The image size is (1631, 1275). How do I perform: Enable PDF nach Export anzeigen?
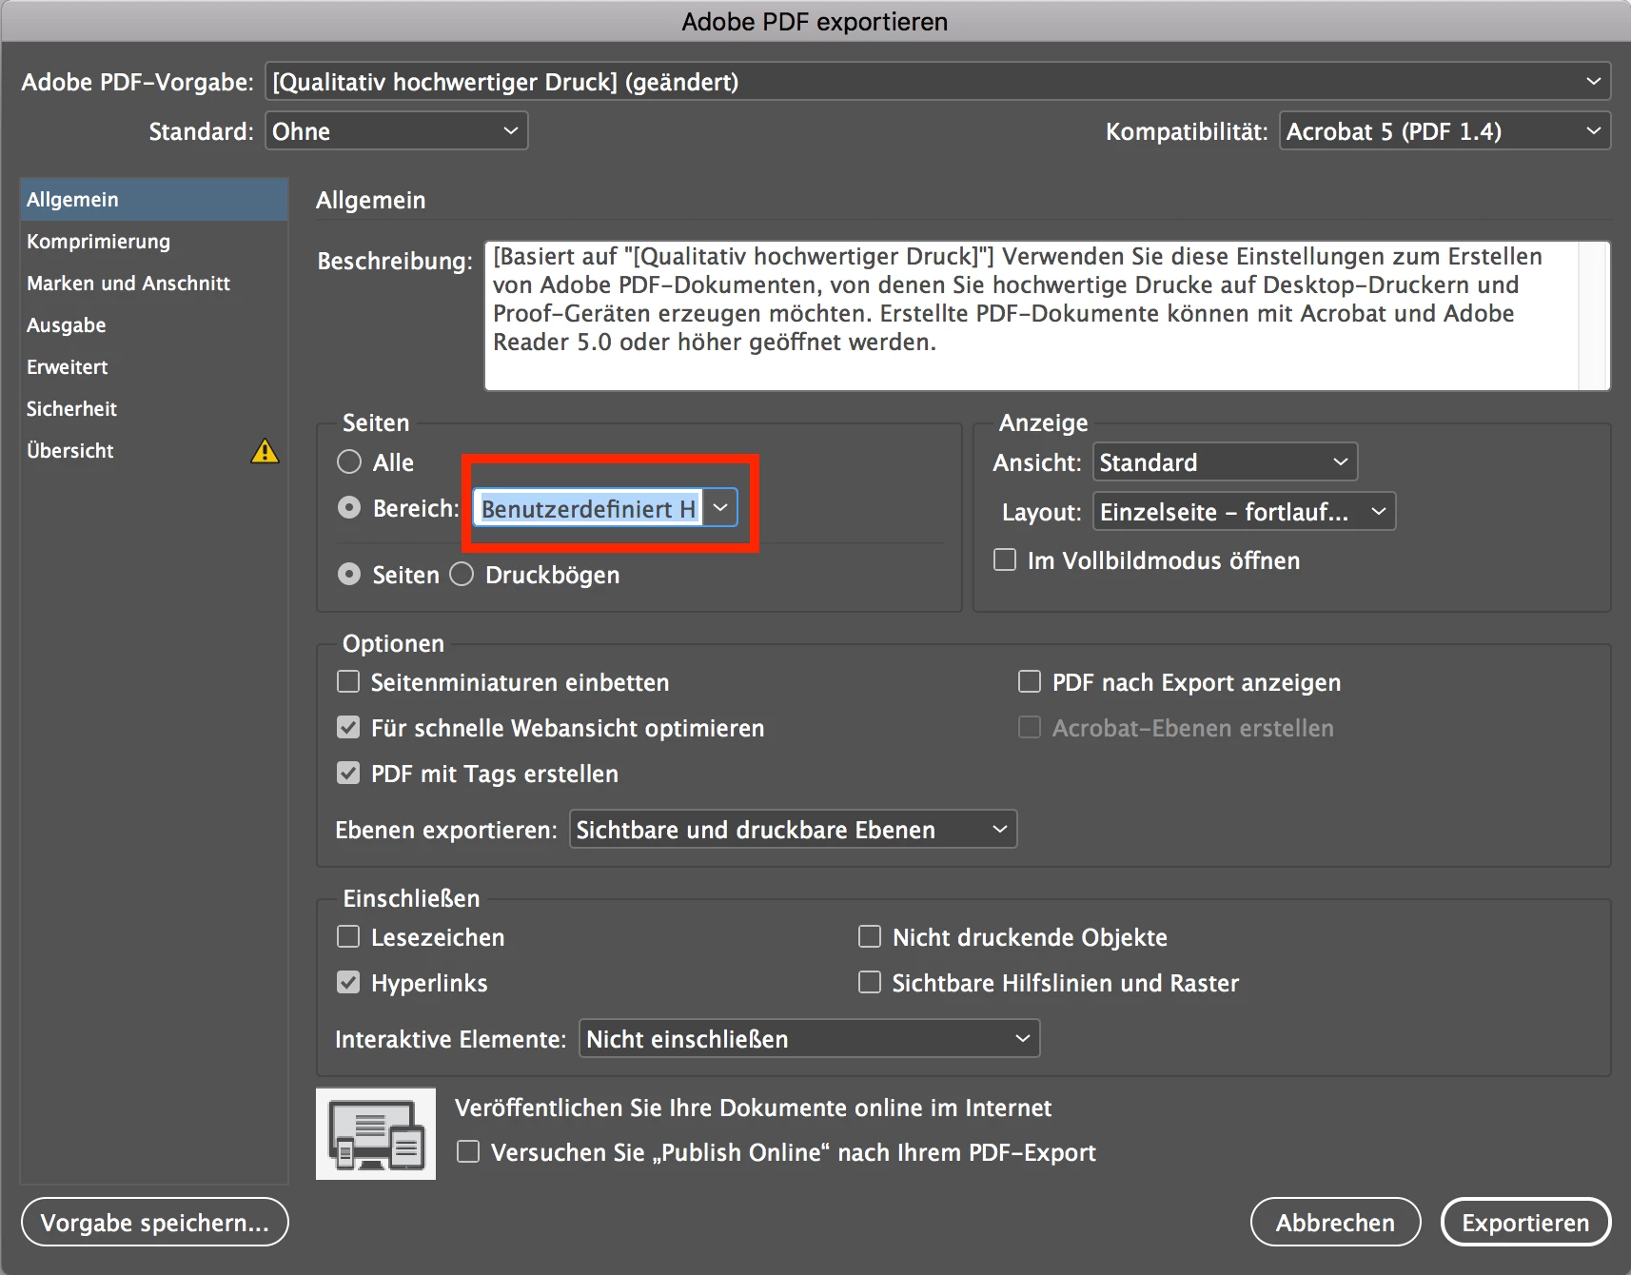pyautogui.click(x=1030, y=682)
